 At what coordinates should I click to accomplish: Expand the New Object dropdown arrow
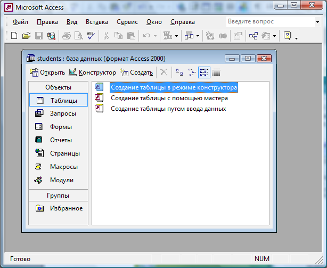point(274,36)
